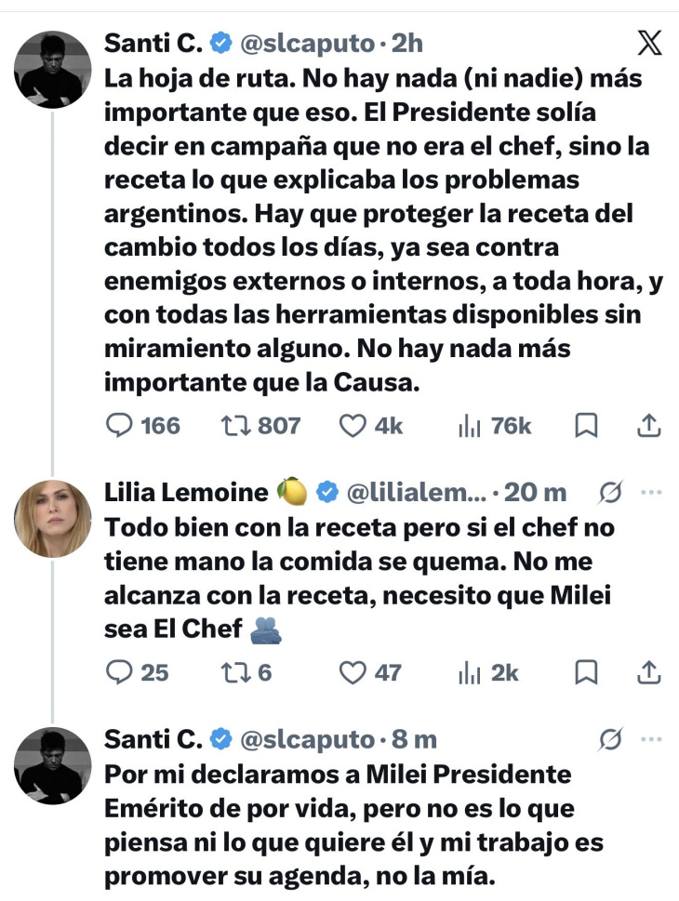Open @slcaputo handle link on the first tweet
Viewport: 679px width, 901px height.
307,44
